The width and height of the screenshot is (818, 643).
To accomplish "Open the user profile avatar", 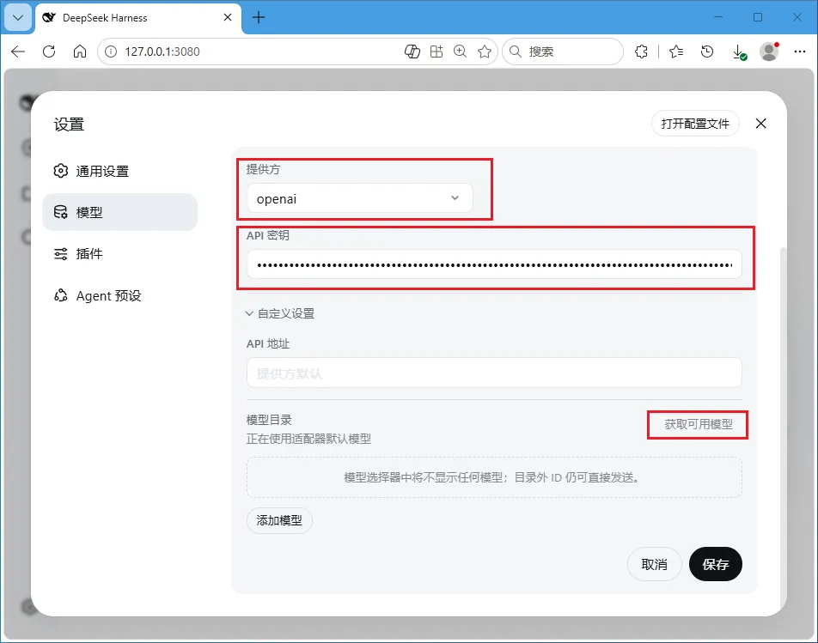I will pos(769,51).
